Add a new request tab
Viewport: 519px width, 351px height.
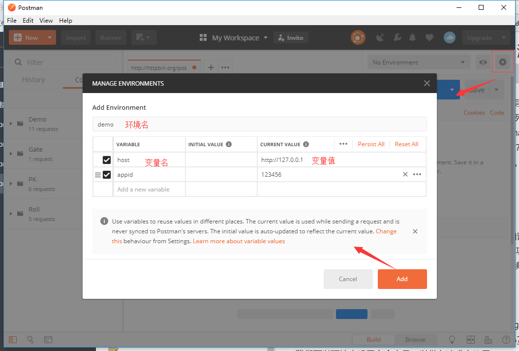click(x=211, y=67)
